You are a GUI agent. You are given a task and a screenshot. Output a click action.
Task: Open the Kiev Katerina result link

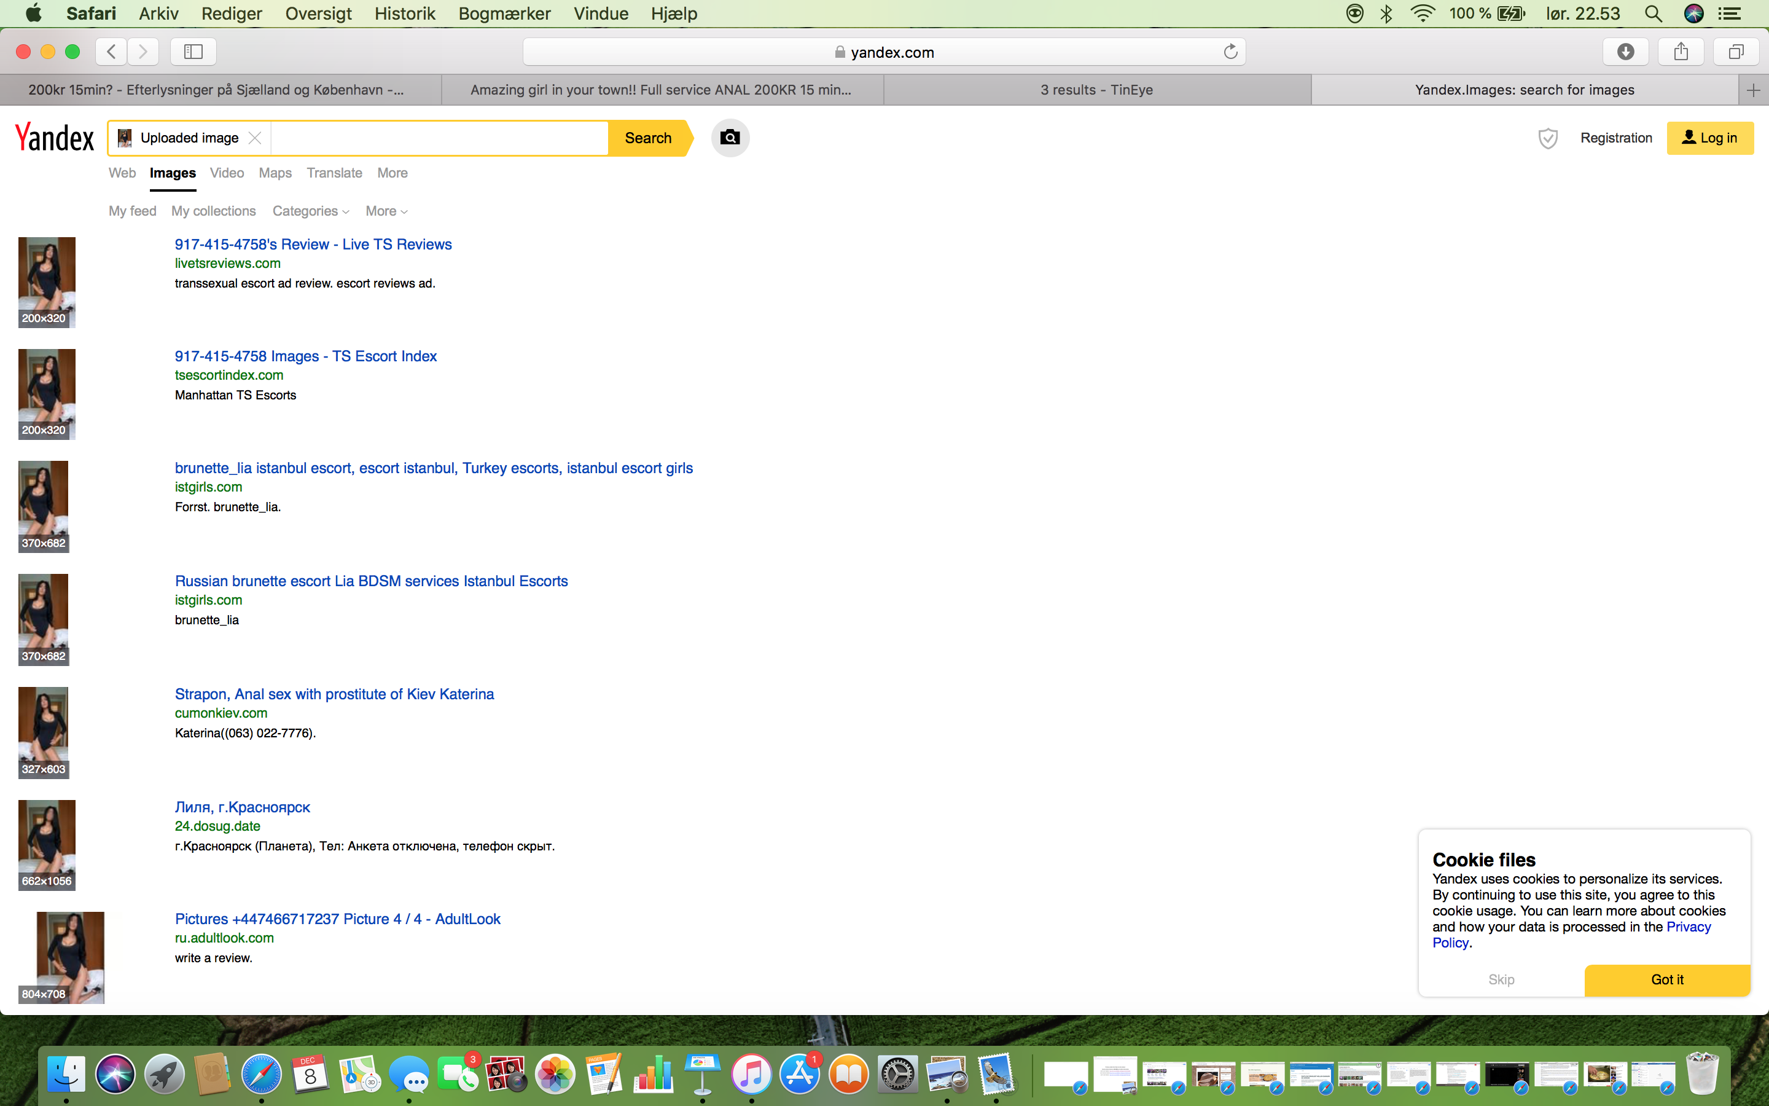[334, 694]
